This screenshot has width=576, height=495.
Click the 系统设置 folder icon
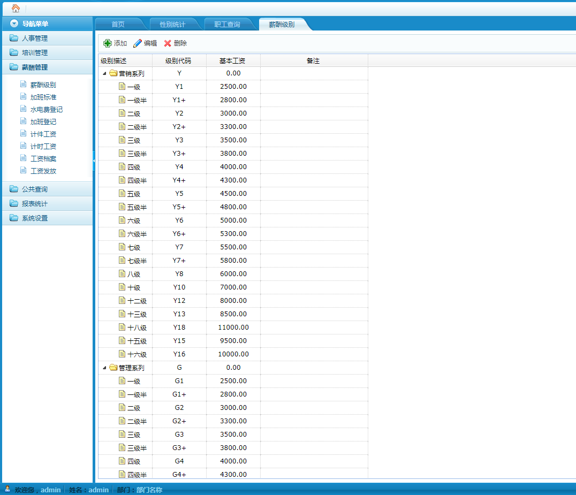(14, 218)
